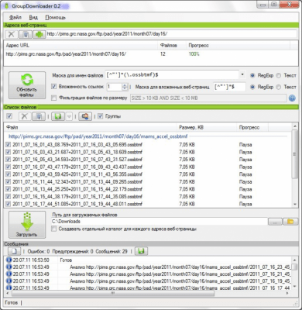The width and height of the screenshot is (302, 310).
Task: Select file row 2011_07_16_03_43_21.687
Action: 149,152
